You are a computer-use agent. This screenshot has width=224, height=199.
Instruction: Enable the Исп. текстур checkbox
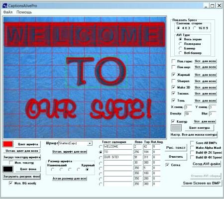click(11, 163)
